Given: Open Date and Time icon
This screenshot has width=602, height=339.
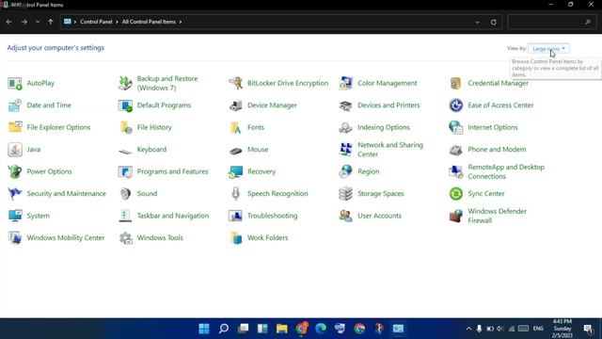Looking at the screenshot, I should point(15,105).
